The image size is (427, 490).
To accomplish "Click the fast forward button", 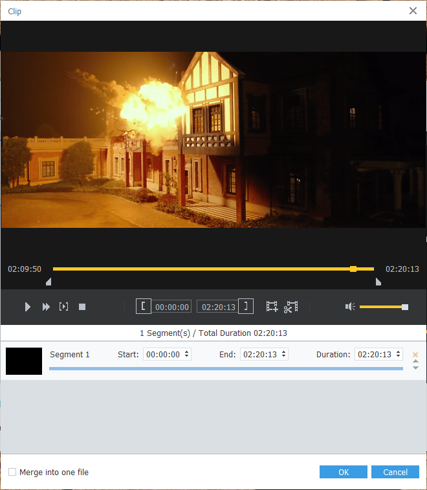I will pos(46,307).
